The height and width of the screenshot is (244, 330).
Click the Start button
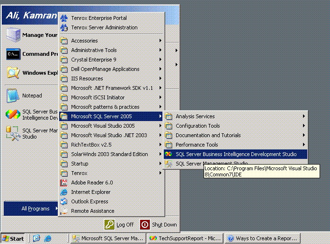point(13,238)
